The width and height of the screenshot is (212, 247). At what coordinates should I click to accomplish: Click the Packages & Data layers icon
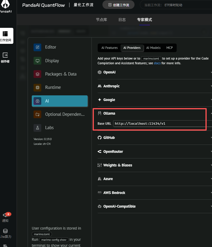37,74
